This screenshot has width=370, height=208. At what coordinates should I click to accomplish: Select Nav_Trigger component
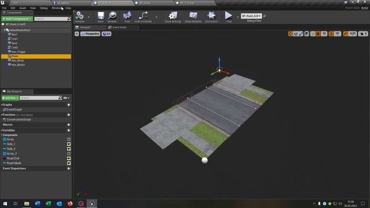(x=18, y=52)
